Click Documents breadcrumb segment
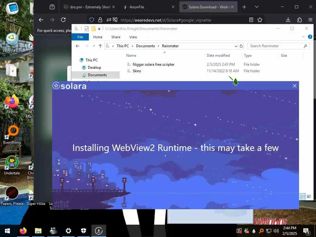 pos(145,46)
